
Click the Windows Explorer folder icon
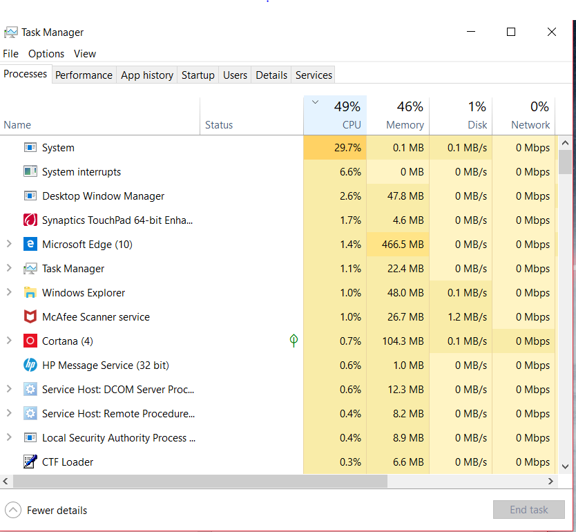point(30,292)
